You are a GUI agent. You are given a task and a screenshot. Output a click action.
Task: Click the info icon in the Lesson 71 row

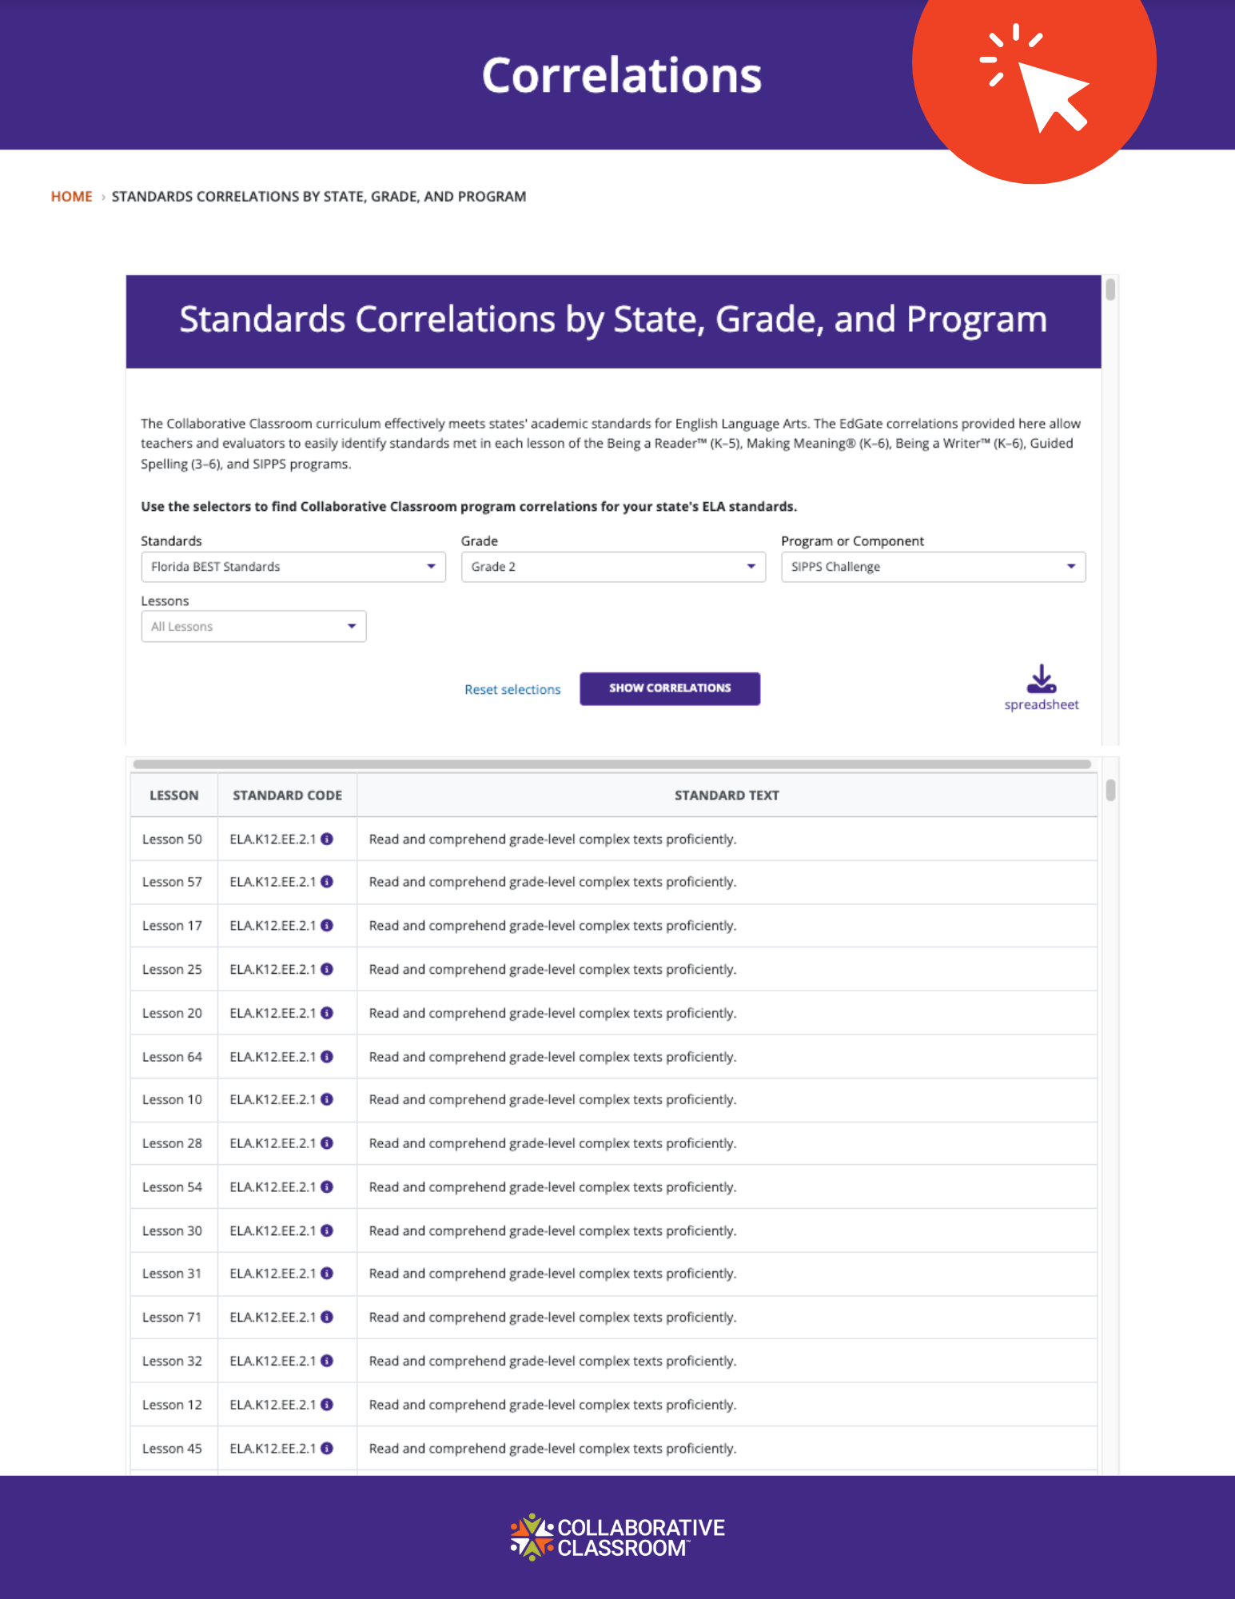(x=327, y=1317)
